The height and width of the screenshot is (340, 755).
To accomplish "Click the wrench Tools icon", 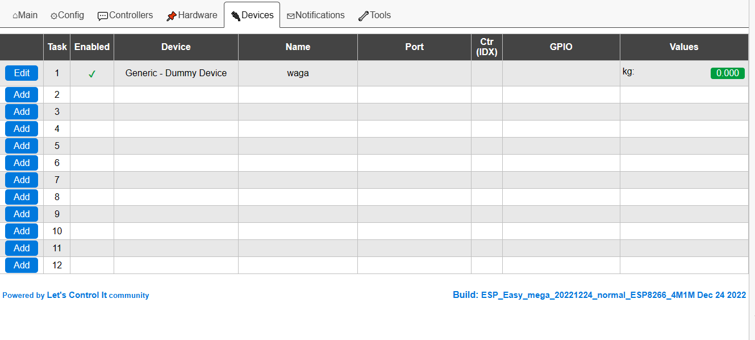I will (x=364, y=16).
